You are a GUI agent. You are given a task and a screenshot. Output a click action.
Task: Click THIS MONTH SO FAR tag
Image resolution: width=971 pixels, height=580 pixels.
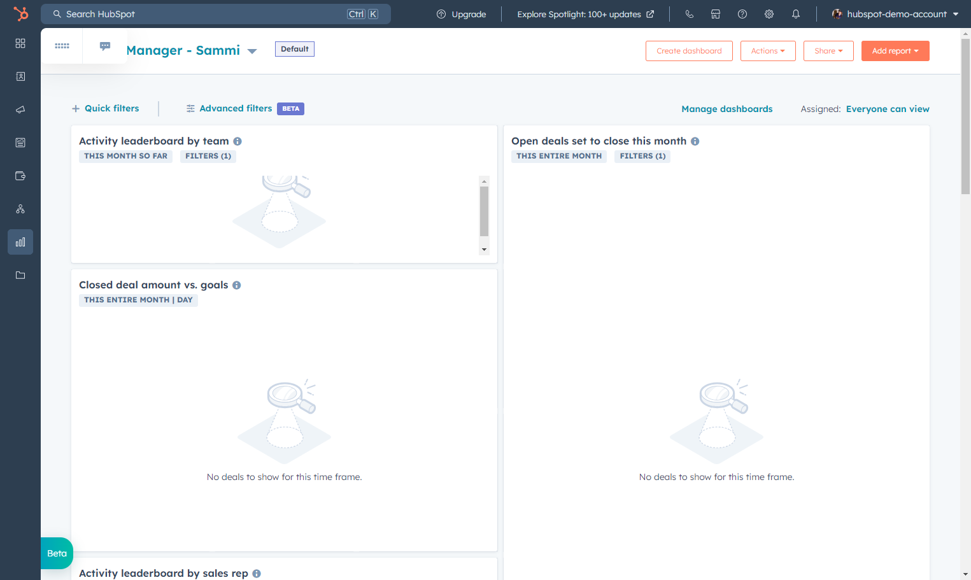click(x=125, y=156)
